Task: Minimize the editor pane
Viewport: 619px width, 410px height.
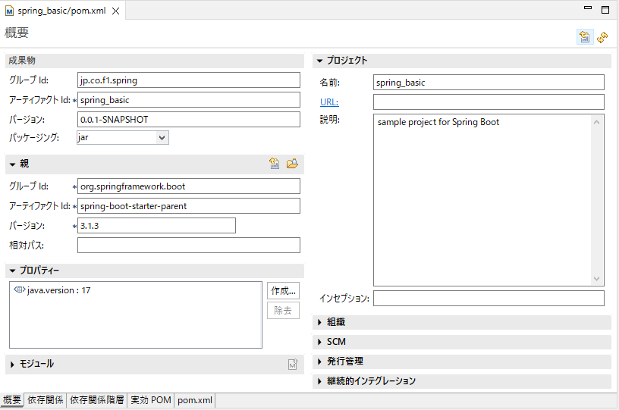Action: click(x=587, y=10)
